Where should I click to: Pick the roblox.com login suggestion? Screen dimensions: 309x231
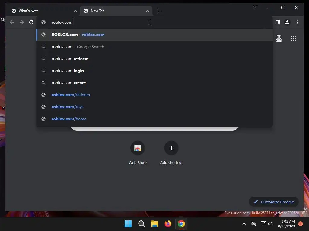point(154,71)
